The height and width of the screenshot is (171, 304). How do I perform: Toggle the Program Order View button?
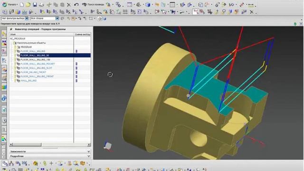(5, 163)
